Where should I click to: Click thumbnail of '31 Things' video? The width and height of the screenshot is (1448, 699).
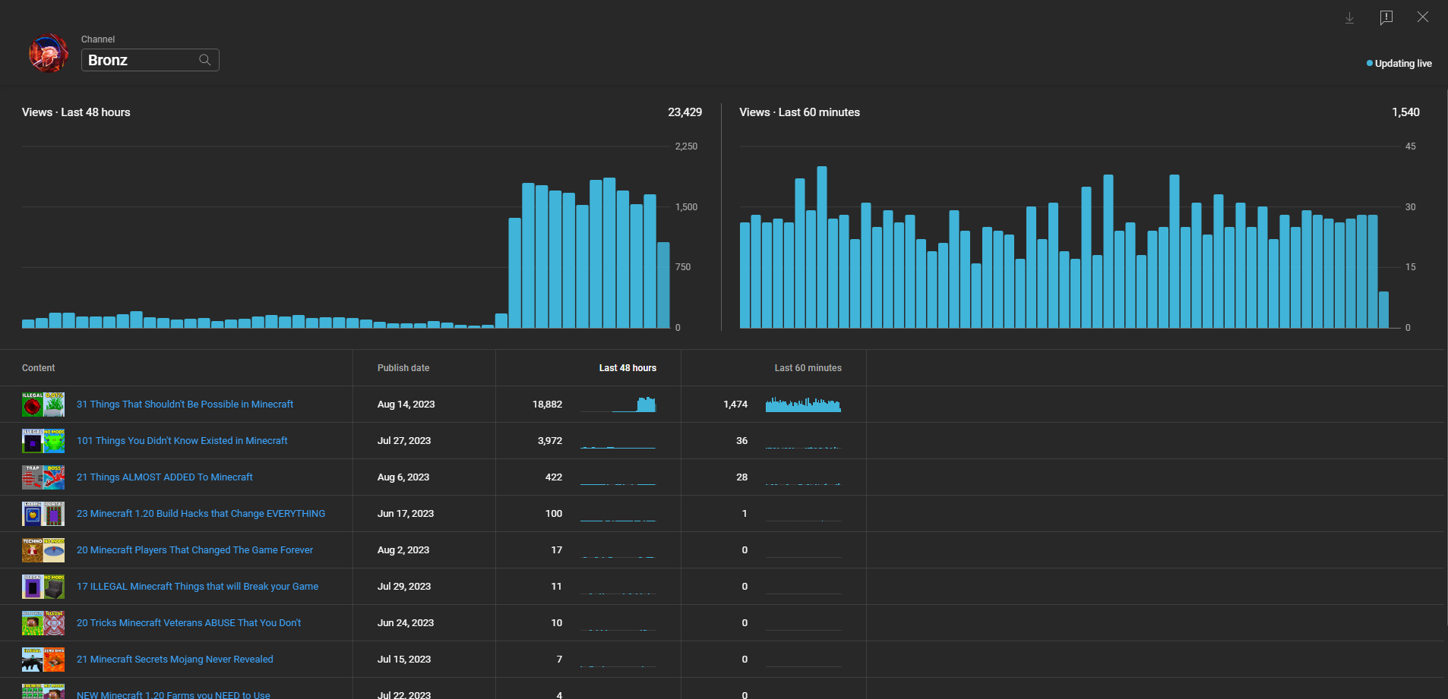(43, 405)
